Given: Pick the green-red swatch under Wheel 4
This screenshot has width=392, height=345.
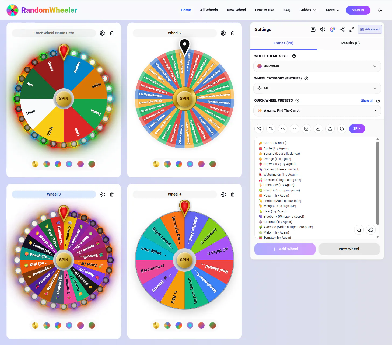Looking at the screenshot, I should [213, 325].
